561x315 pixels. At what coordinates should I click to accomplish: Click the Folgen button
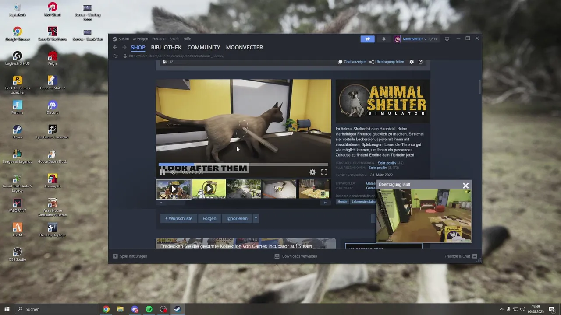point(209,218)
